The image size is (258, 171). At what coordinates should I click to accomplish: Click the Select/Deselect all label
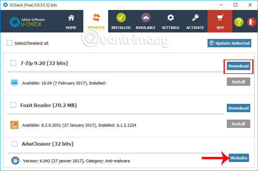click(31, 43)
